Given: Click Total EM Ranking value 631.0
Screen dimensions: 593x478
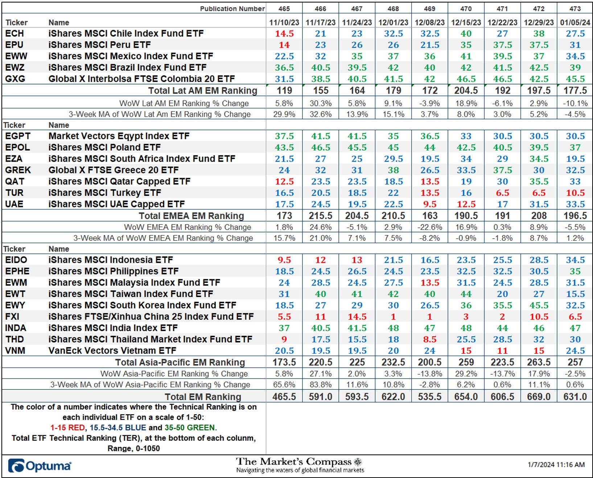Looking at the screenshot, I should (x=575, y=397).
